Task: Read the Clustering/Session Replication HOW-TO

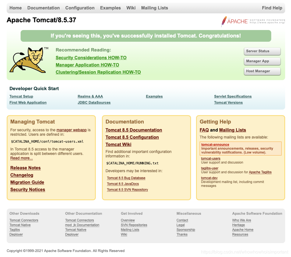Action: [x=98, y=72]
